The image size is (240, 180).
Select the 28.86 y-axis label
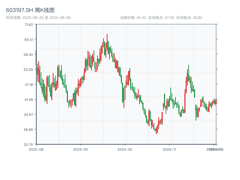click(x=28, y=130)
